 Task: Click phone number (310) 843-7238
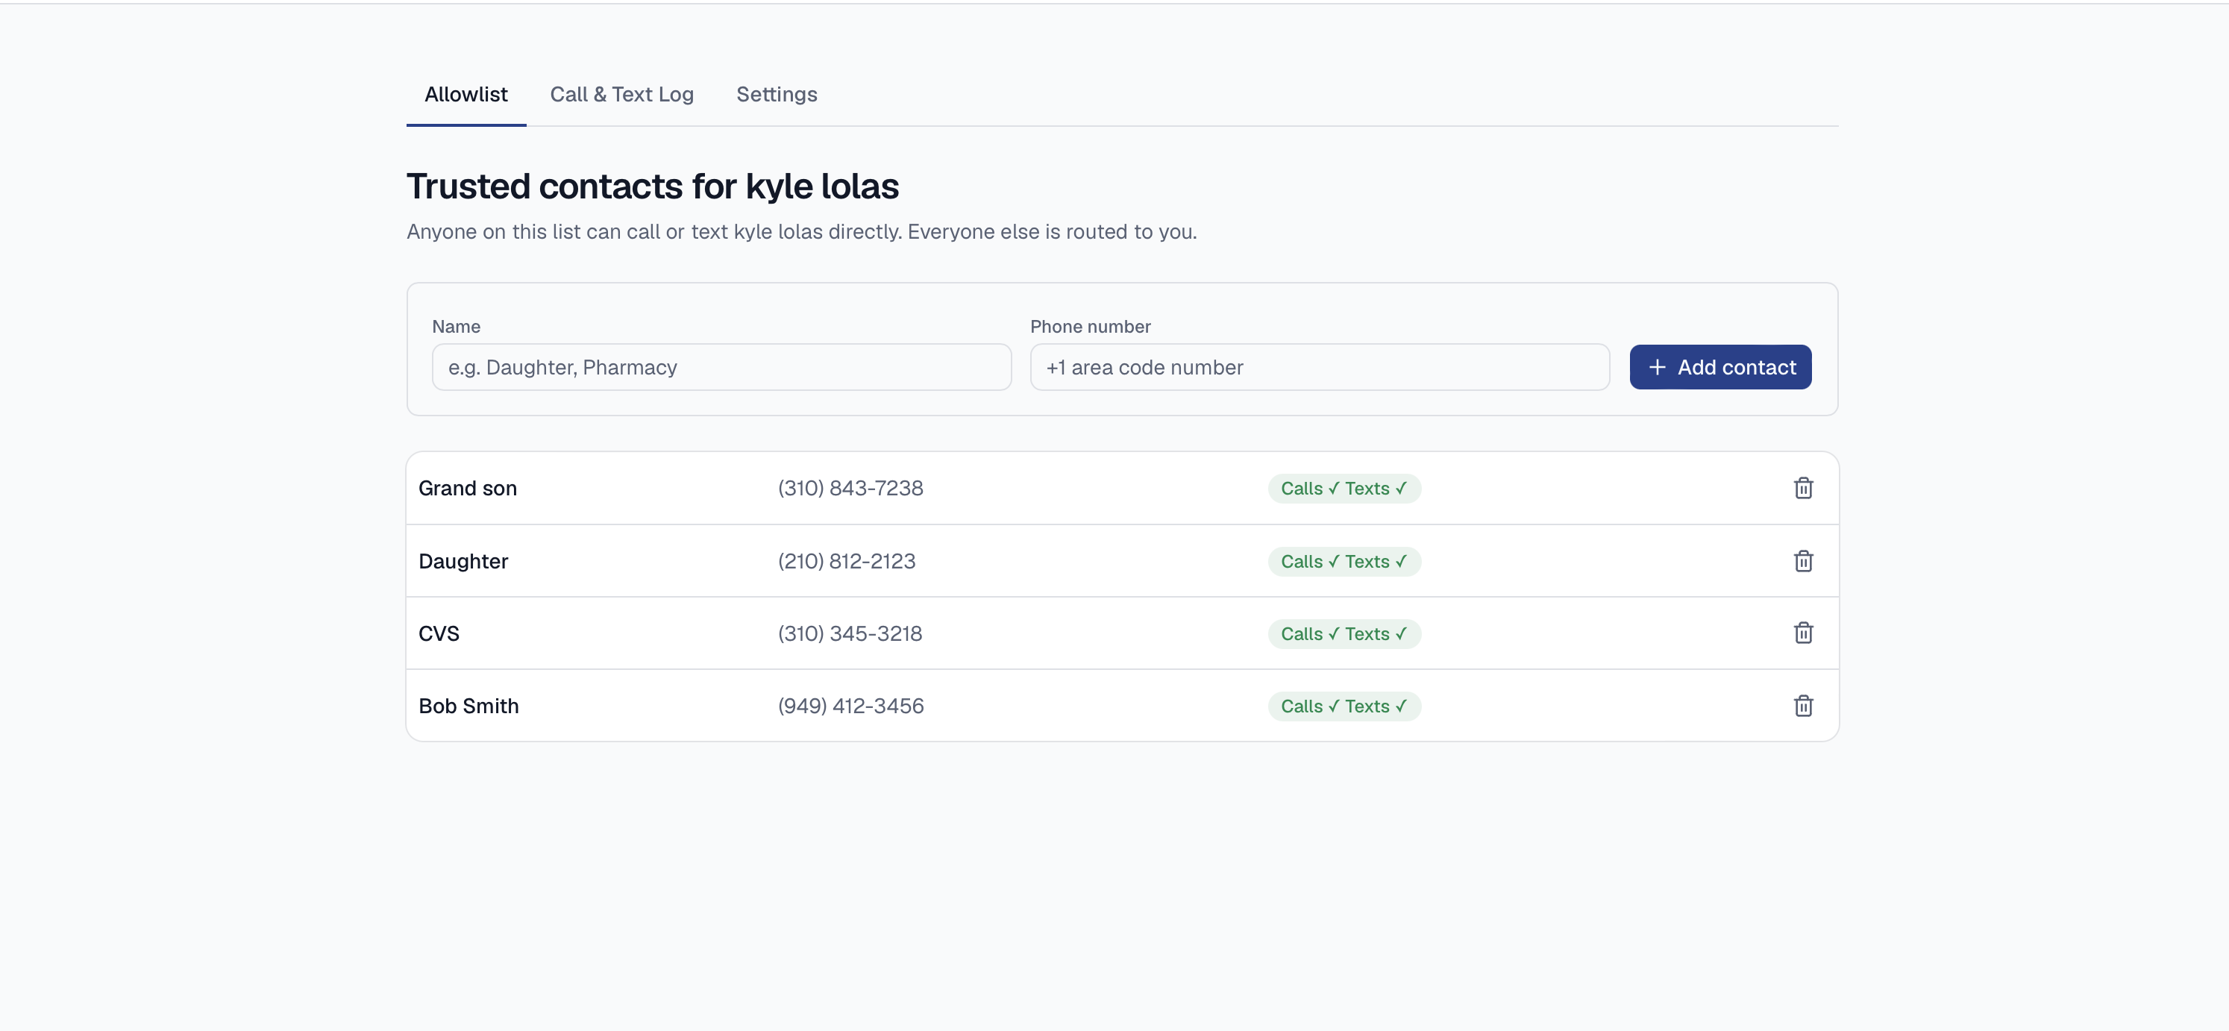pyautogui.click(x=850, y=488)
